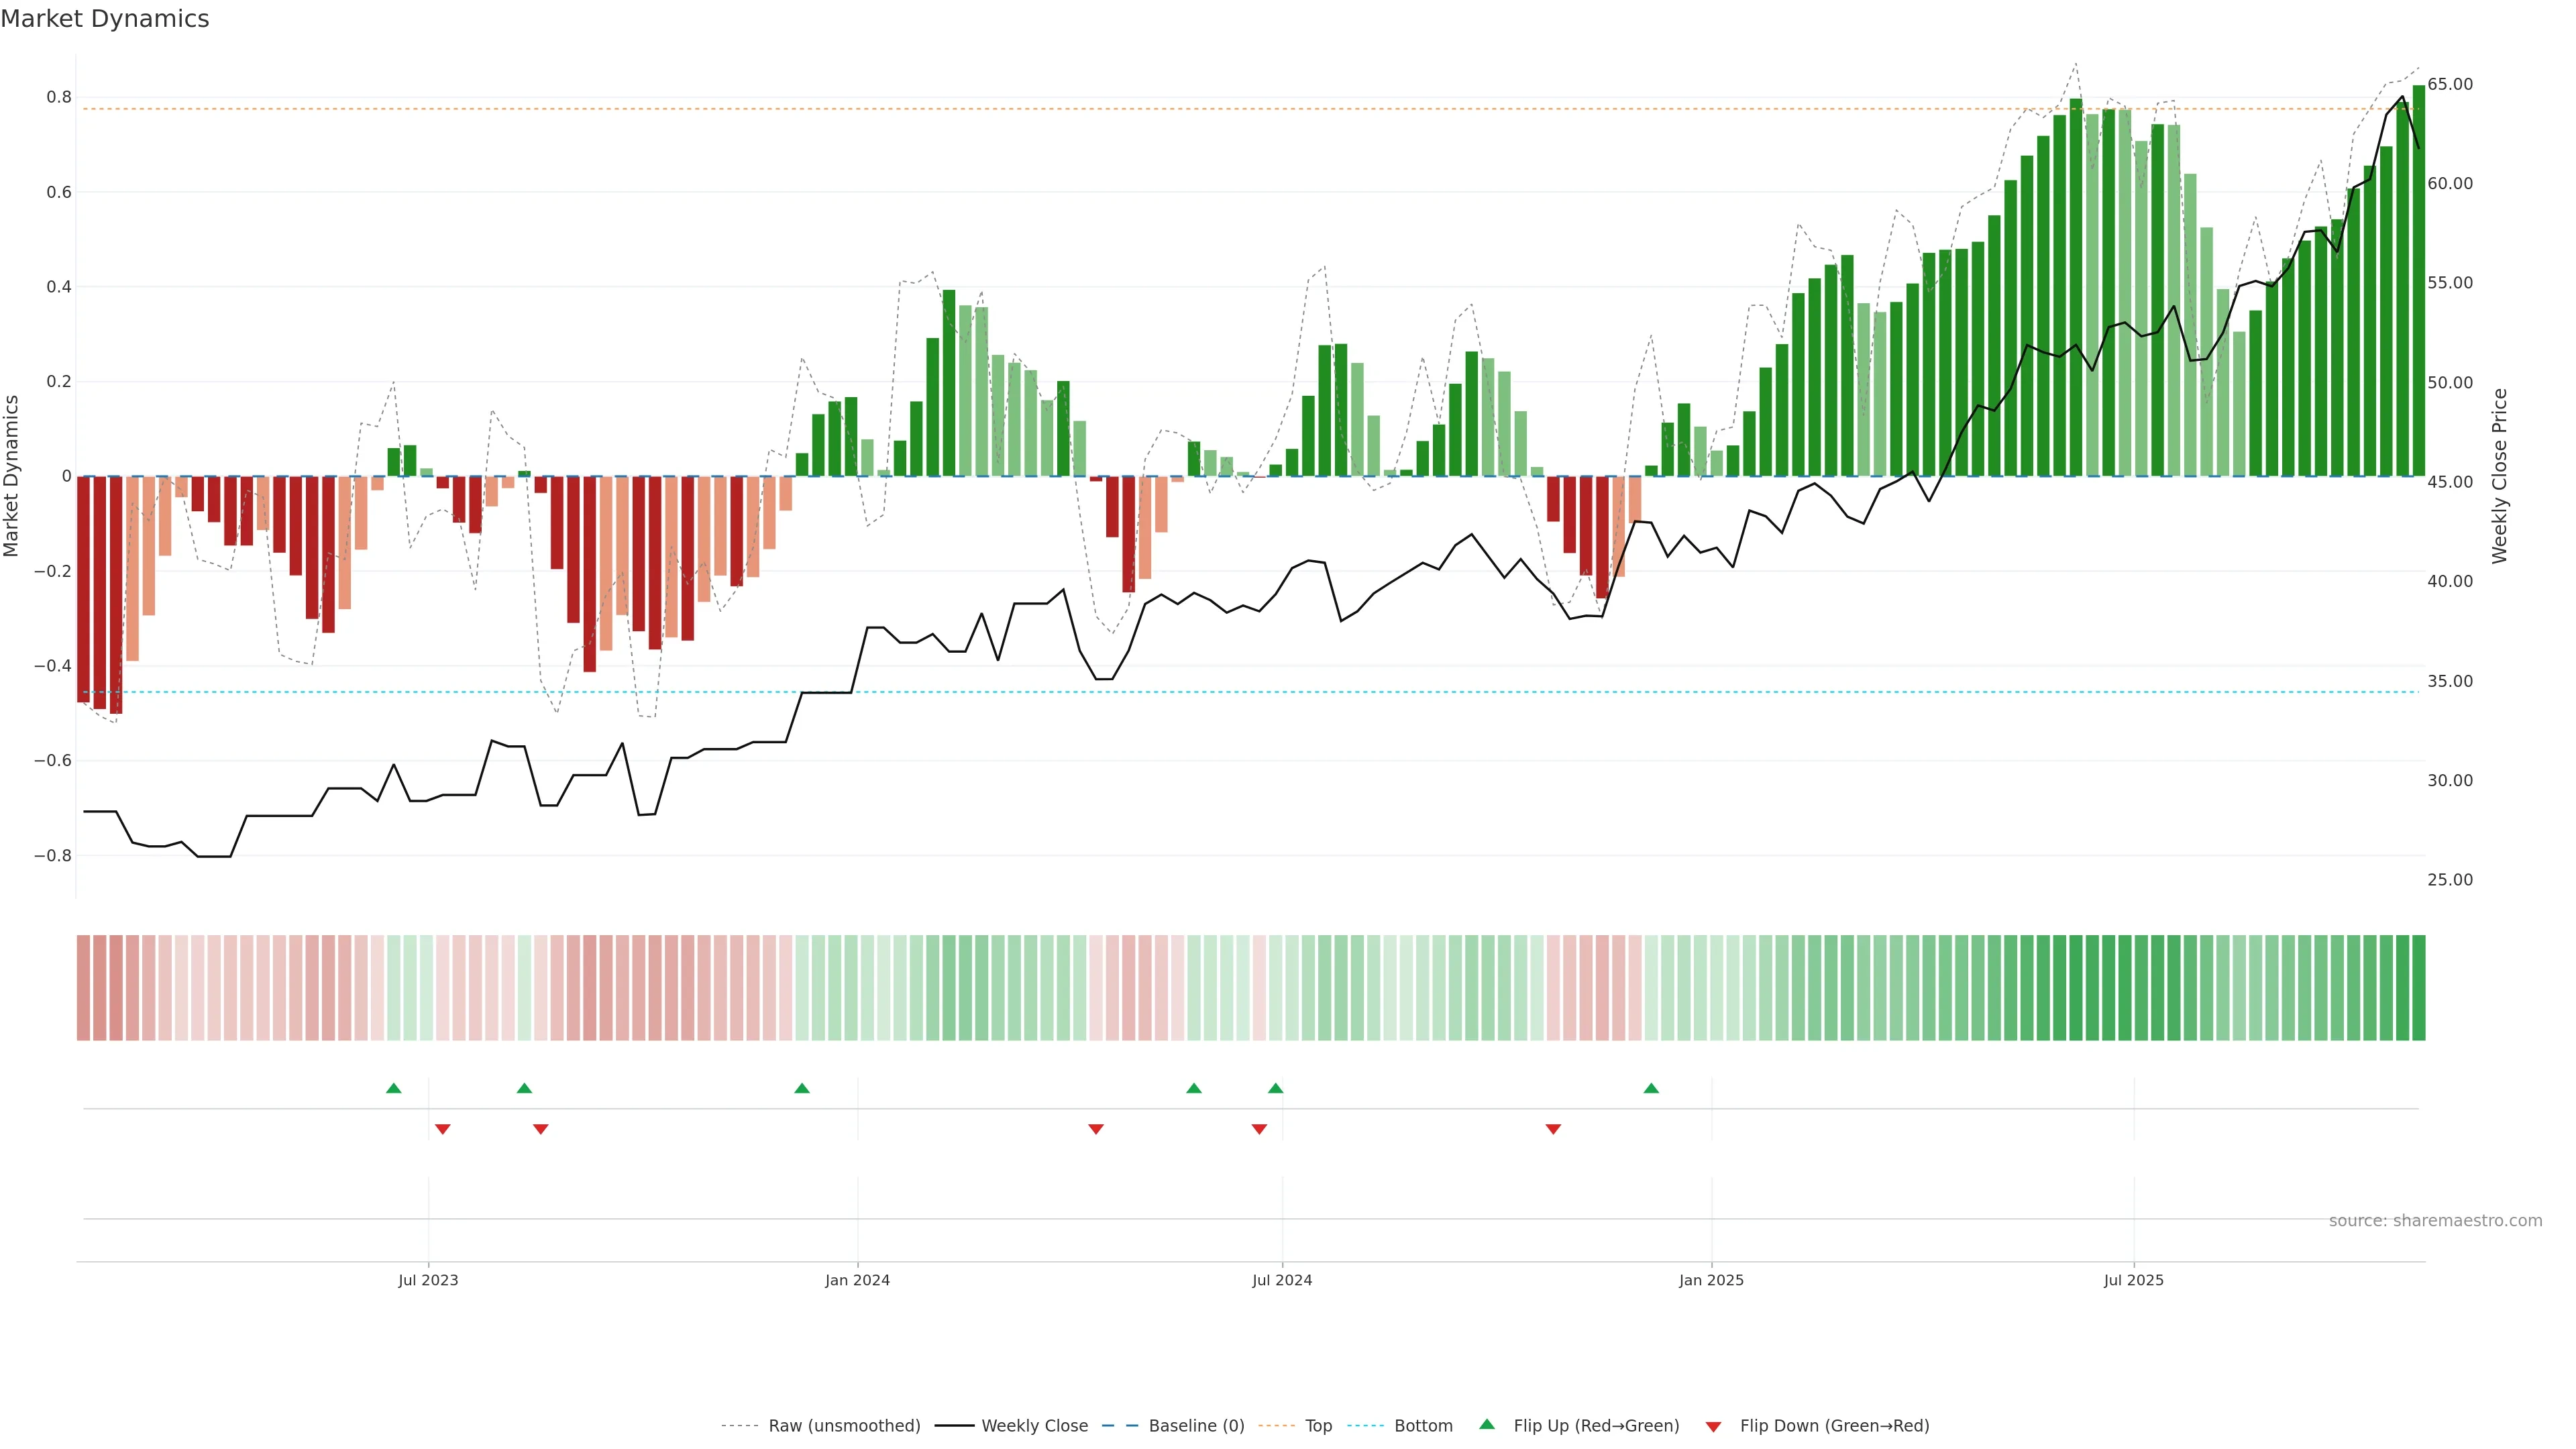Click the green flip-up marker before Jan 2024
2576x1449 pixels.
pos(801,1088)
